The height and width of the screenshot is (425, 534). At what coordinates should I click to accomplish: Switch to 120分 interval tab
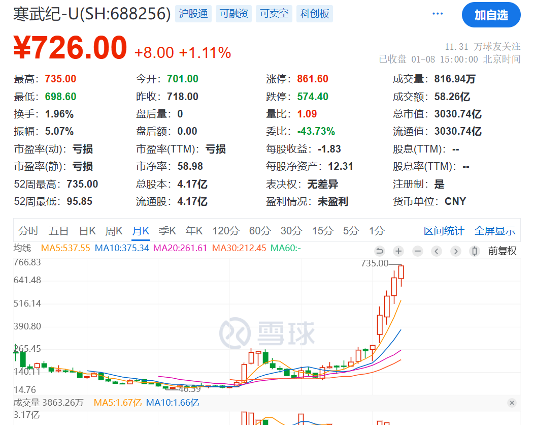(226, 231)
